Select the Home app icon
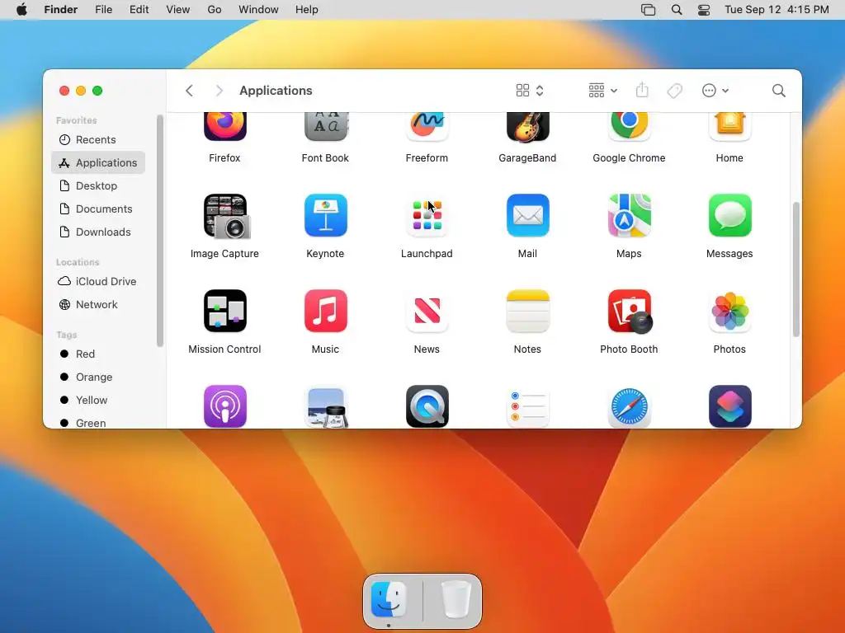 [x=729, y=126]
